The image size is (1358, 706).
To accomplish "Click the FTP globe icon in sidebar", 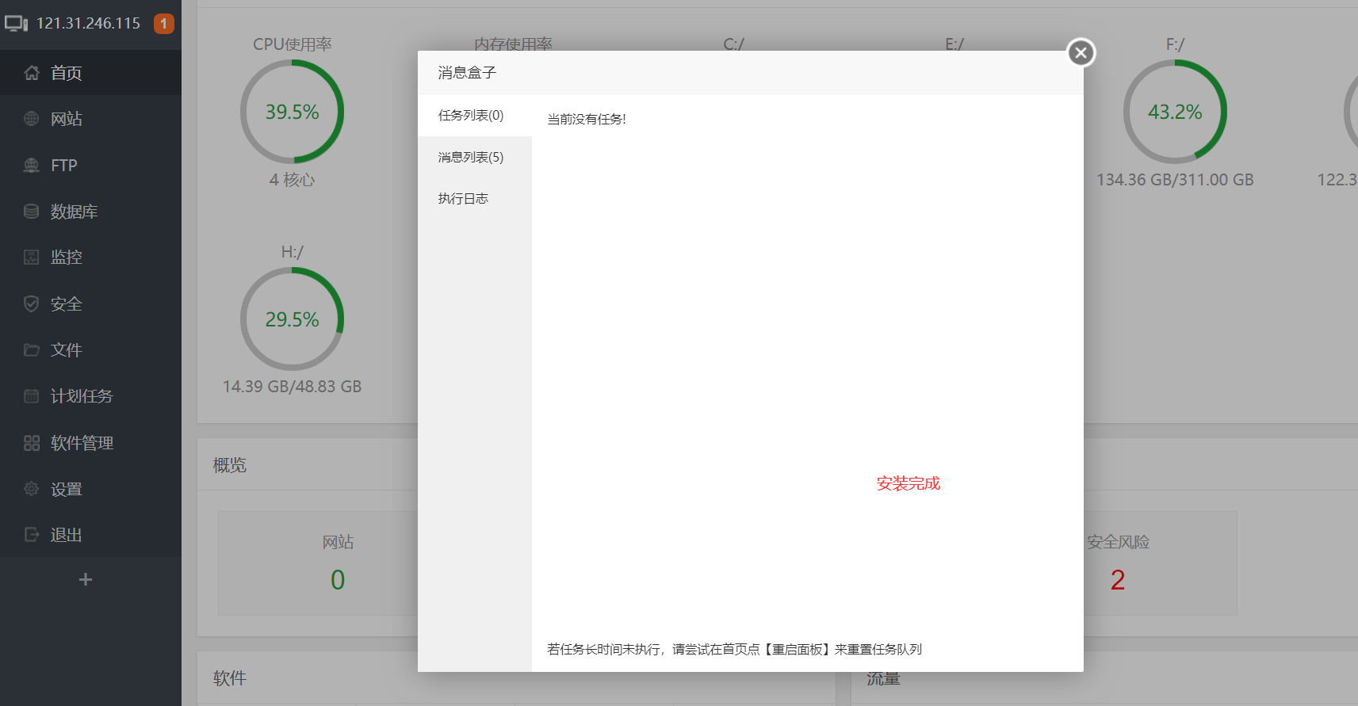I will (32, 166).
